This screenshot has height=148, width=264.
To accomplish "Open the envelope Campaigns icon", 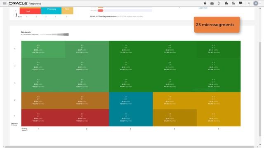I will coord(212,3).
